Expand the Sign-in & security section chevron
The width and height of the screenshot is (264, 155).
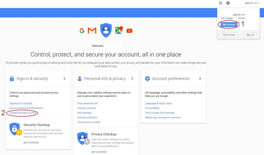pyautogui.click(x=64, y=78)
